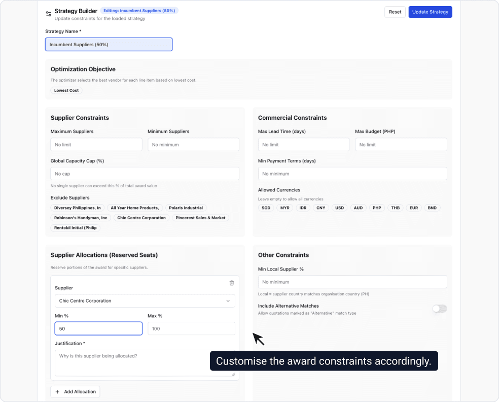Click the Strategy Name input field
Viewport: 499px width, 402px height.
109,44
